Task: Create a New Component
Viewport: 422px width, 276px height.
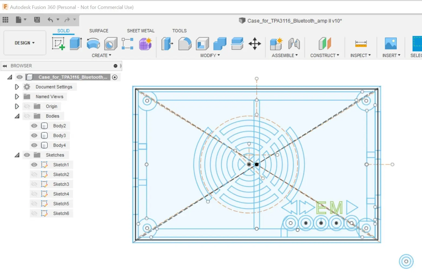Action: click(x=276, y=44)
